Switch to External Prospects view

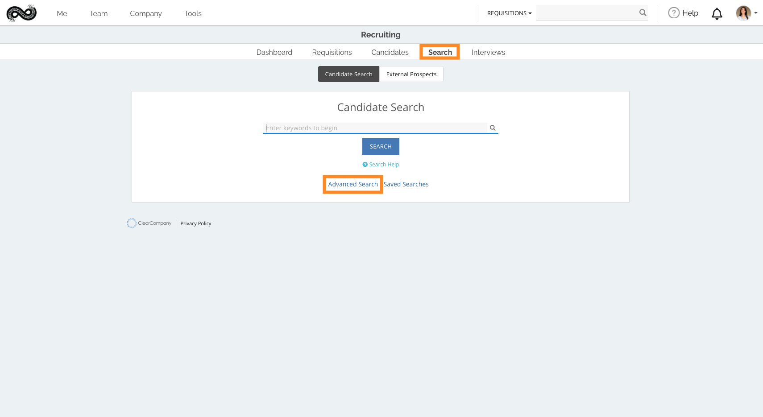[411, 74]
